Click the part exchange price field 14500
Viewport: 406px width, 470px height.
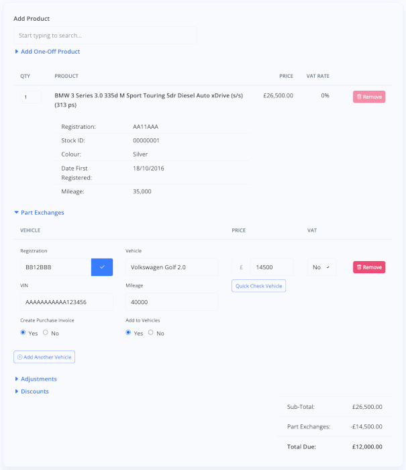272,267
